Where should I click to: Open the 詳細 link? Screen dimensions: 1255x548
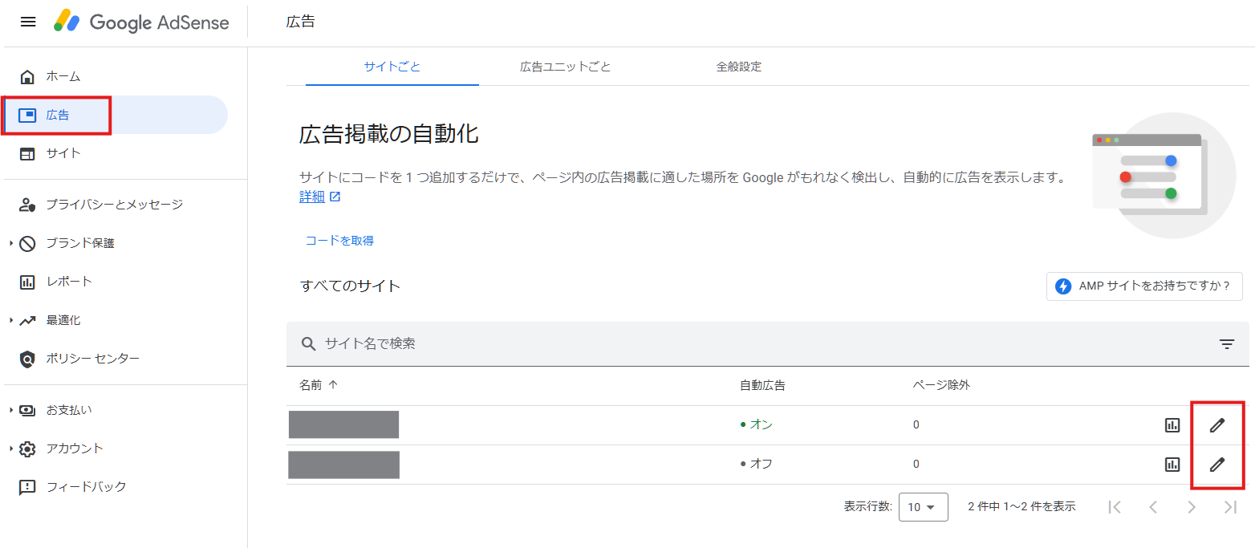point(313,197)
